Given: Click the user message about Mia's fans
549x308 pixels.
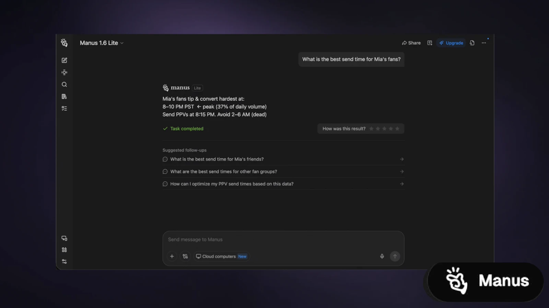Looking at the screenshot, I should (x=351, y=59).
